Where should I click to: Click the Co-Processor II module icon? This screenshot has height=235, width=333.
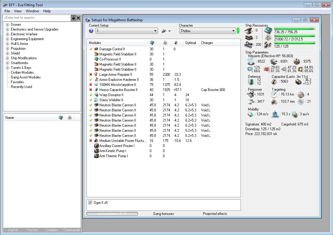pos(96,59)
